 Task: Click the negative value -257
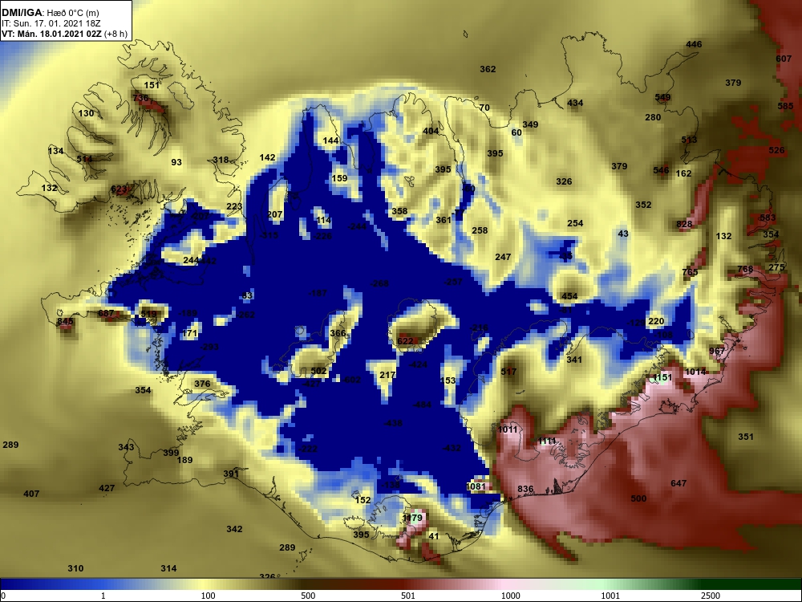pyautogui.click(x=453, y=282)
